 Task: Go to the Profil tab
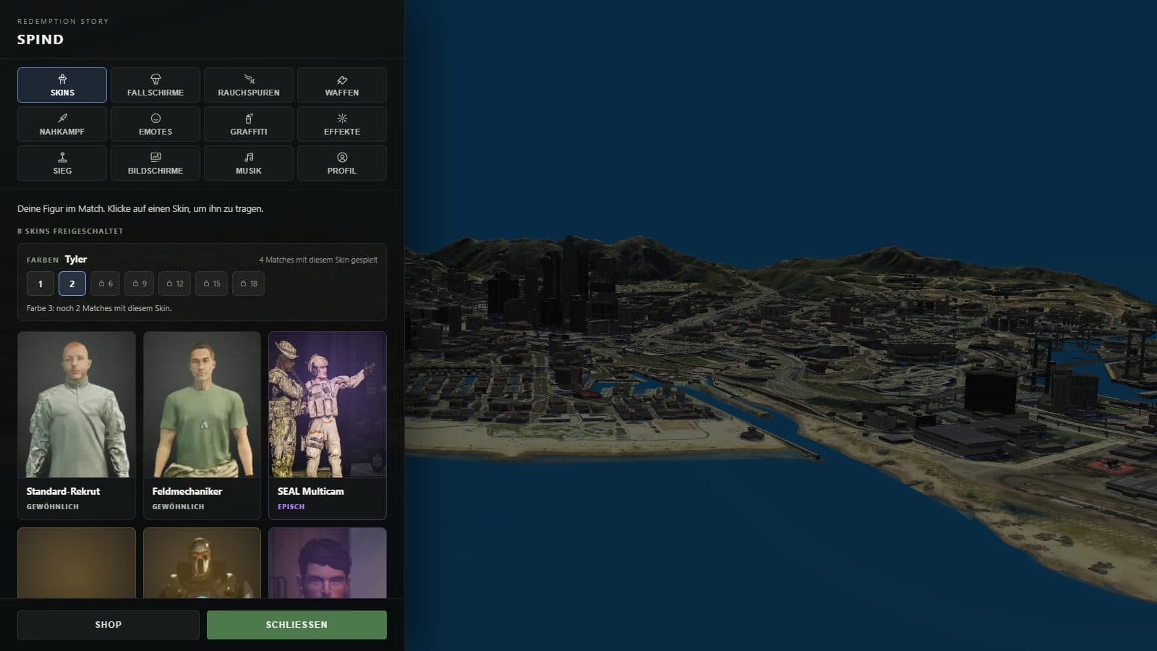(x=342, y=163)
